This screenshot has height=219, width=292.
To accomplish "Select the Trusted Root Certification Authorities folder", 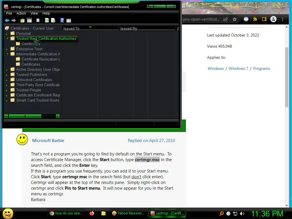I will click(46, 38).
